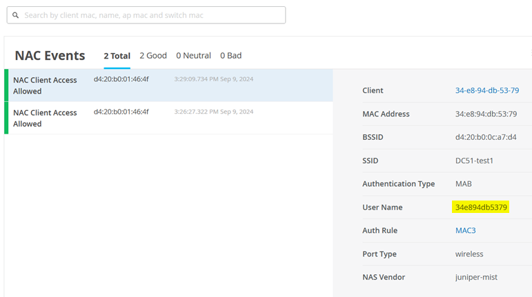
Task: Open the MAC3 auth rule link
Action: coord(465,230)
